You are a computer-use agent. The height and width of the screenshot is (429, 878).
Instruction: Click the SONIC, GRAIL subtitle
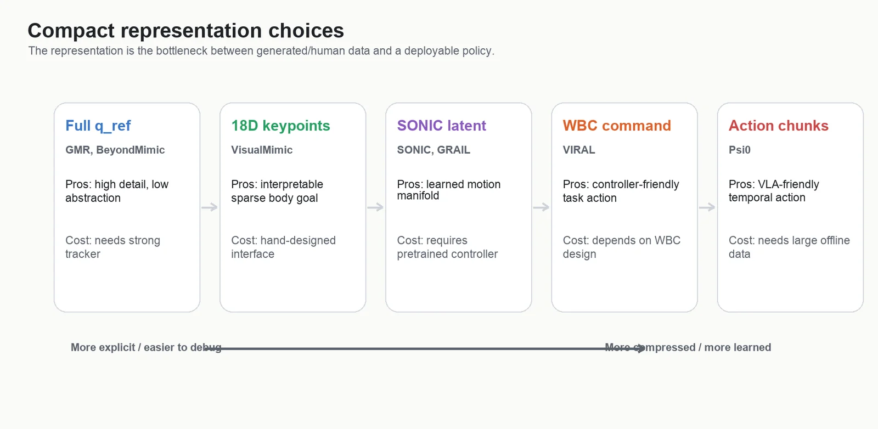(x=434, y=150)
